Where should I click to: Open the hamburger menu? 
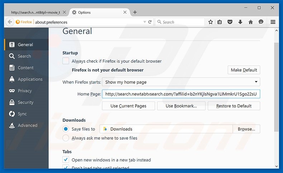[273, 22]
